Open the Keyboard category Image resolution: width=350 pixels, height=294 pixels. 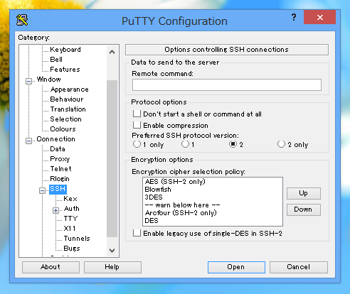[x=65, y=50]
